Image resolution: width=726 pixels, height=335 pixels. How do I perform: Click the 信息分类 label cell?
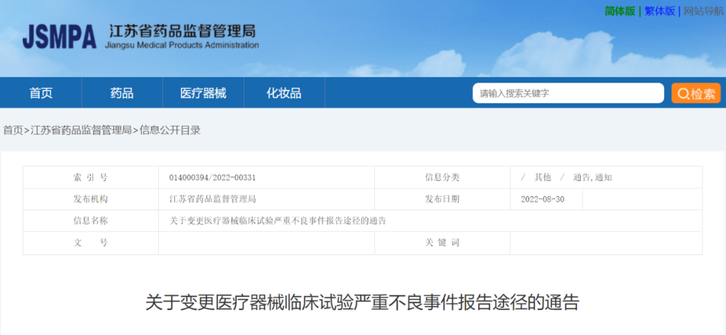[442, 178]
